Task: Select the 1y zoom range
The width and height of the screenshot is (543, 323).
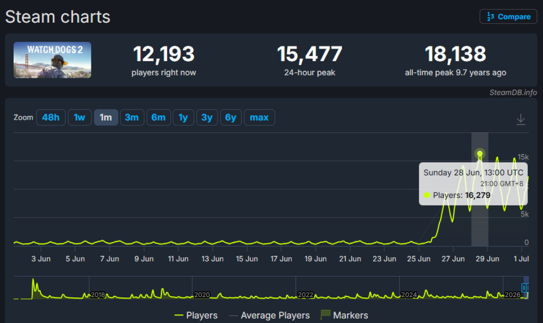Action: (x=183, y=117)
